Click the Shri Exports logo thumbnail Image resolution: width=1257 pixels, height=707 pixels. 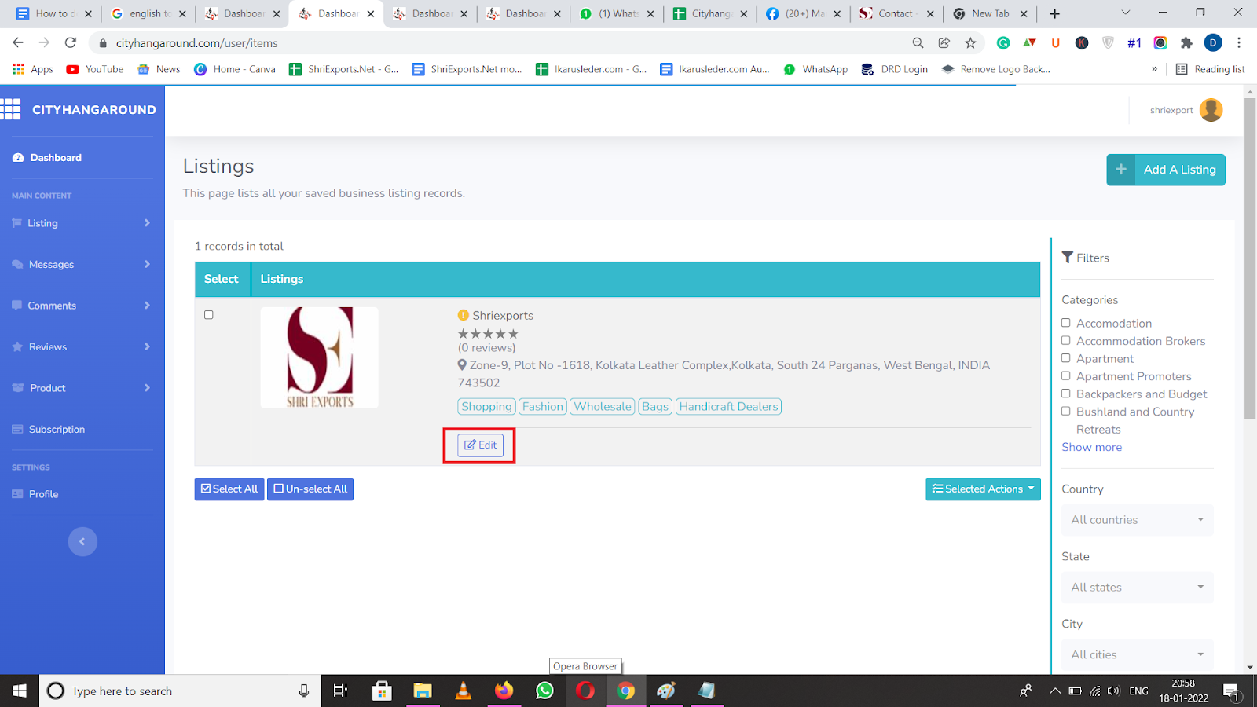tap(320, 357)
